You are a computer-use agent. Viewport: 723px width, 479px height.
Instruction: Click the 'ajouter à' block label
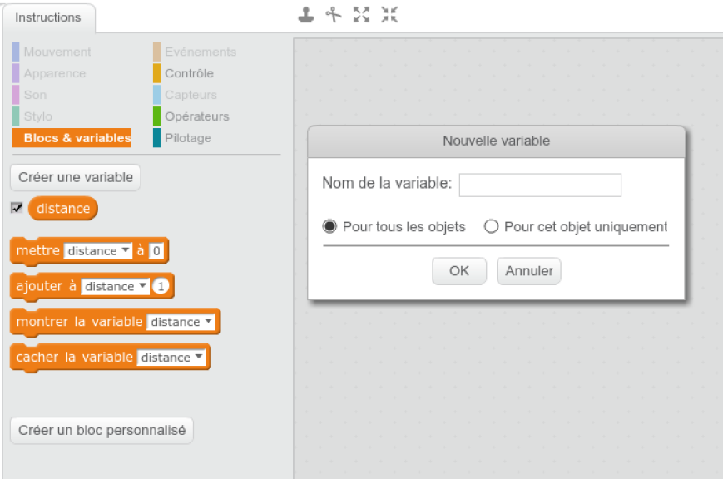pos(46,286)
